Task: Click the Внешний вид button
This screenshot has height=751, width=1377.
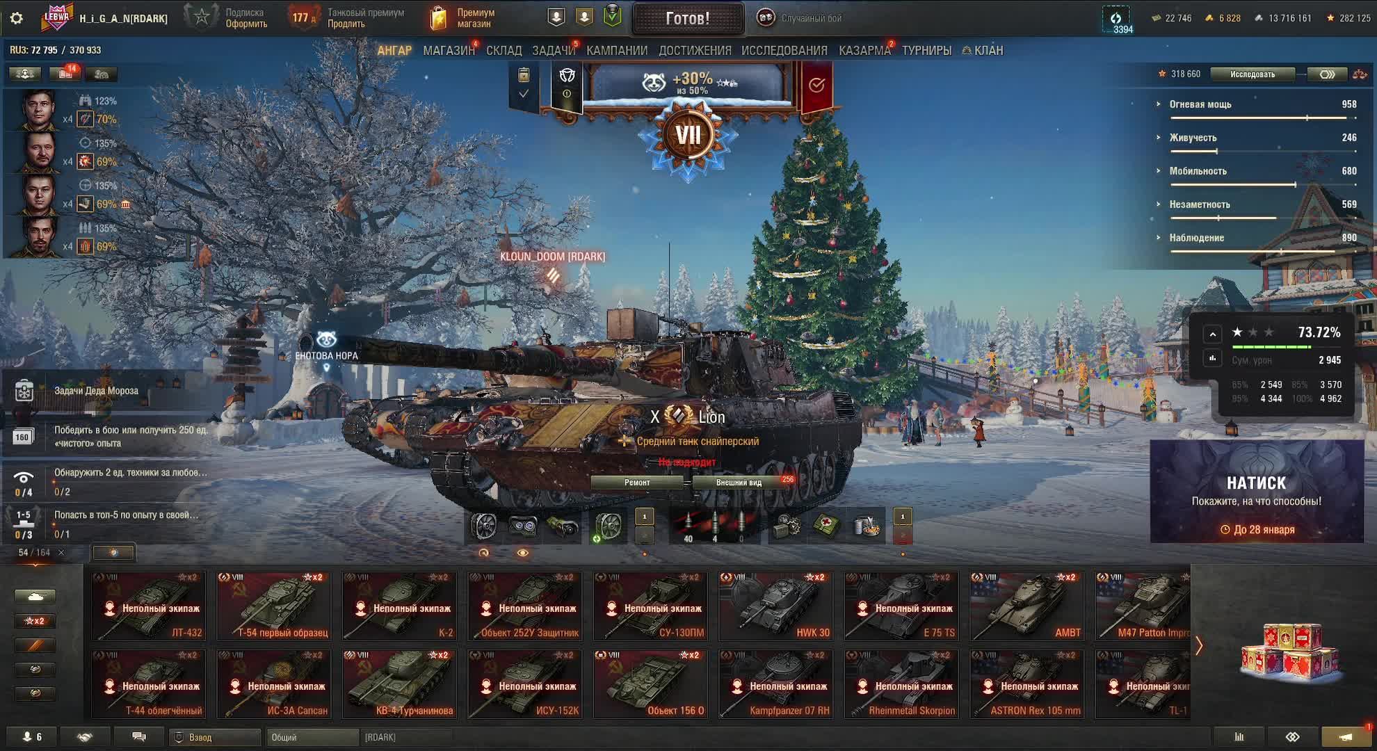Action: click(x=739, y=483)
